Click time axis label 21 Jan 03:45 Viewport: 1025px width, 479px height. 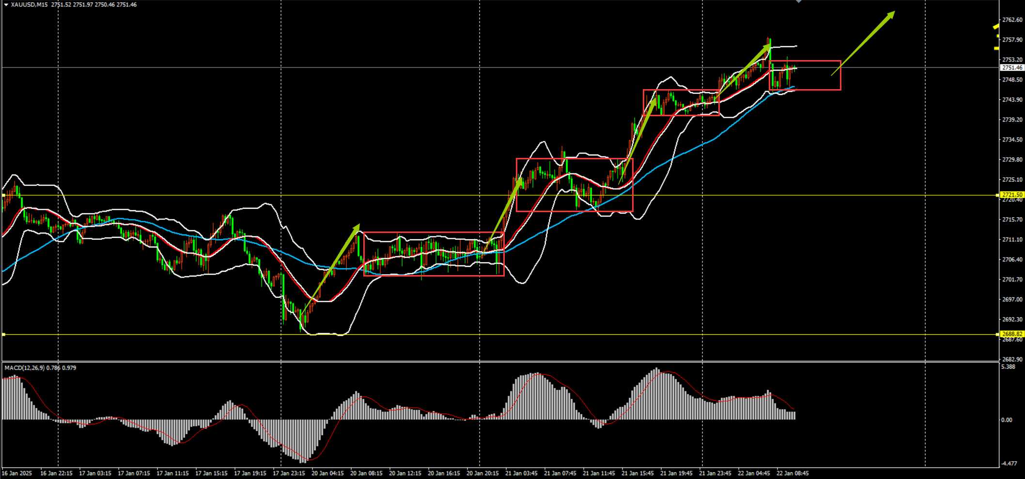pyautogui.click(x=521, y=473)
